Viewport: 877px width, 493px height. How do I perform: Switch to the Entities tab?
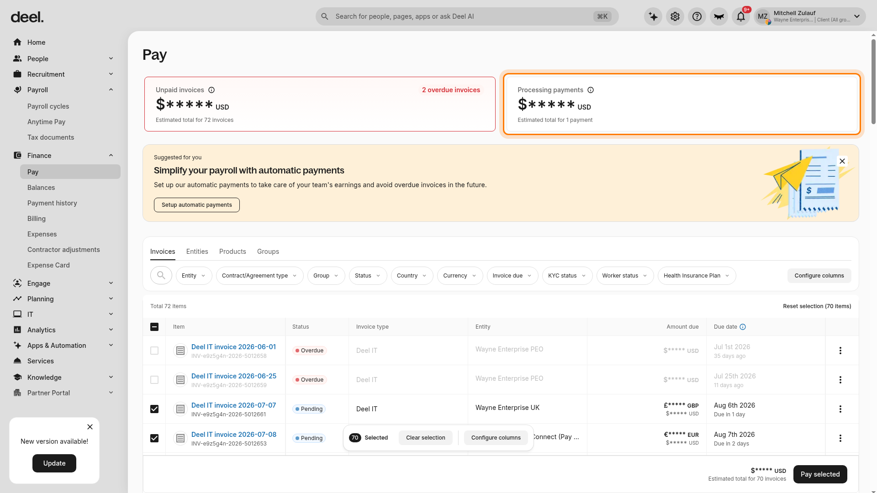[x=197, y=252]
